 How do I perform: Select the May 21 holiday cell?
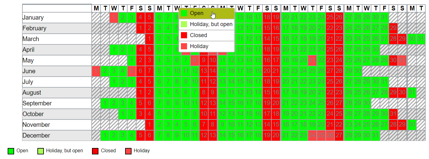pyautogui.click(x=312, y=60)
